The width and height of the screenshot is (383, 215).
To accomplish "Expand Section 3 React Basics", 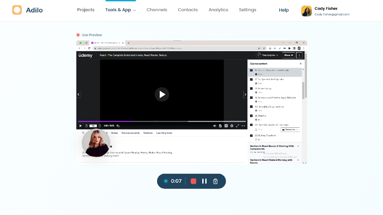I will (x=298, y=146).
